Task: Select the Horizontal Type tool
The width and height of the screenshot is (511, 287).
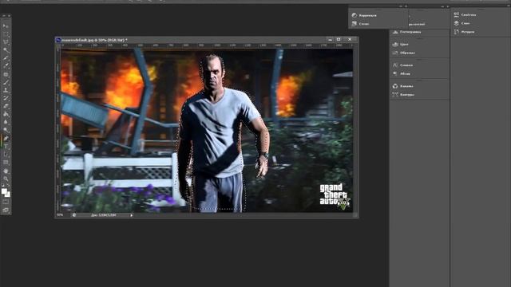Action: [x=6, y=147]
